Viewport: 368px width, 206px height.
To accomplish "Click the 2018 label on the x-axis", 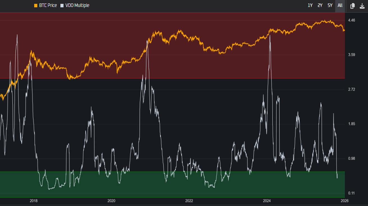I will [x=33, y=201].
